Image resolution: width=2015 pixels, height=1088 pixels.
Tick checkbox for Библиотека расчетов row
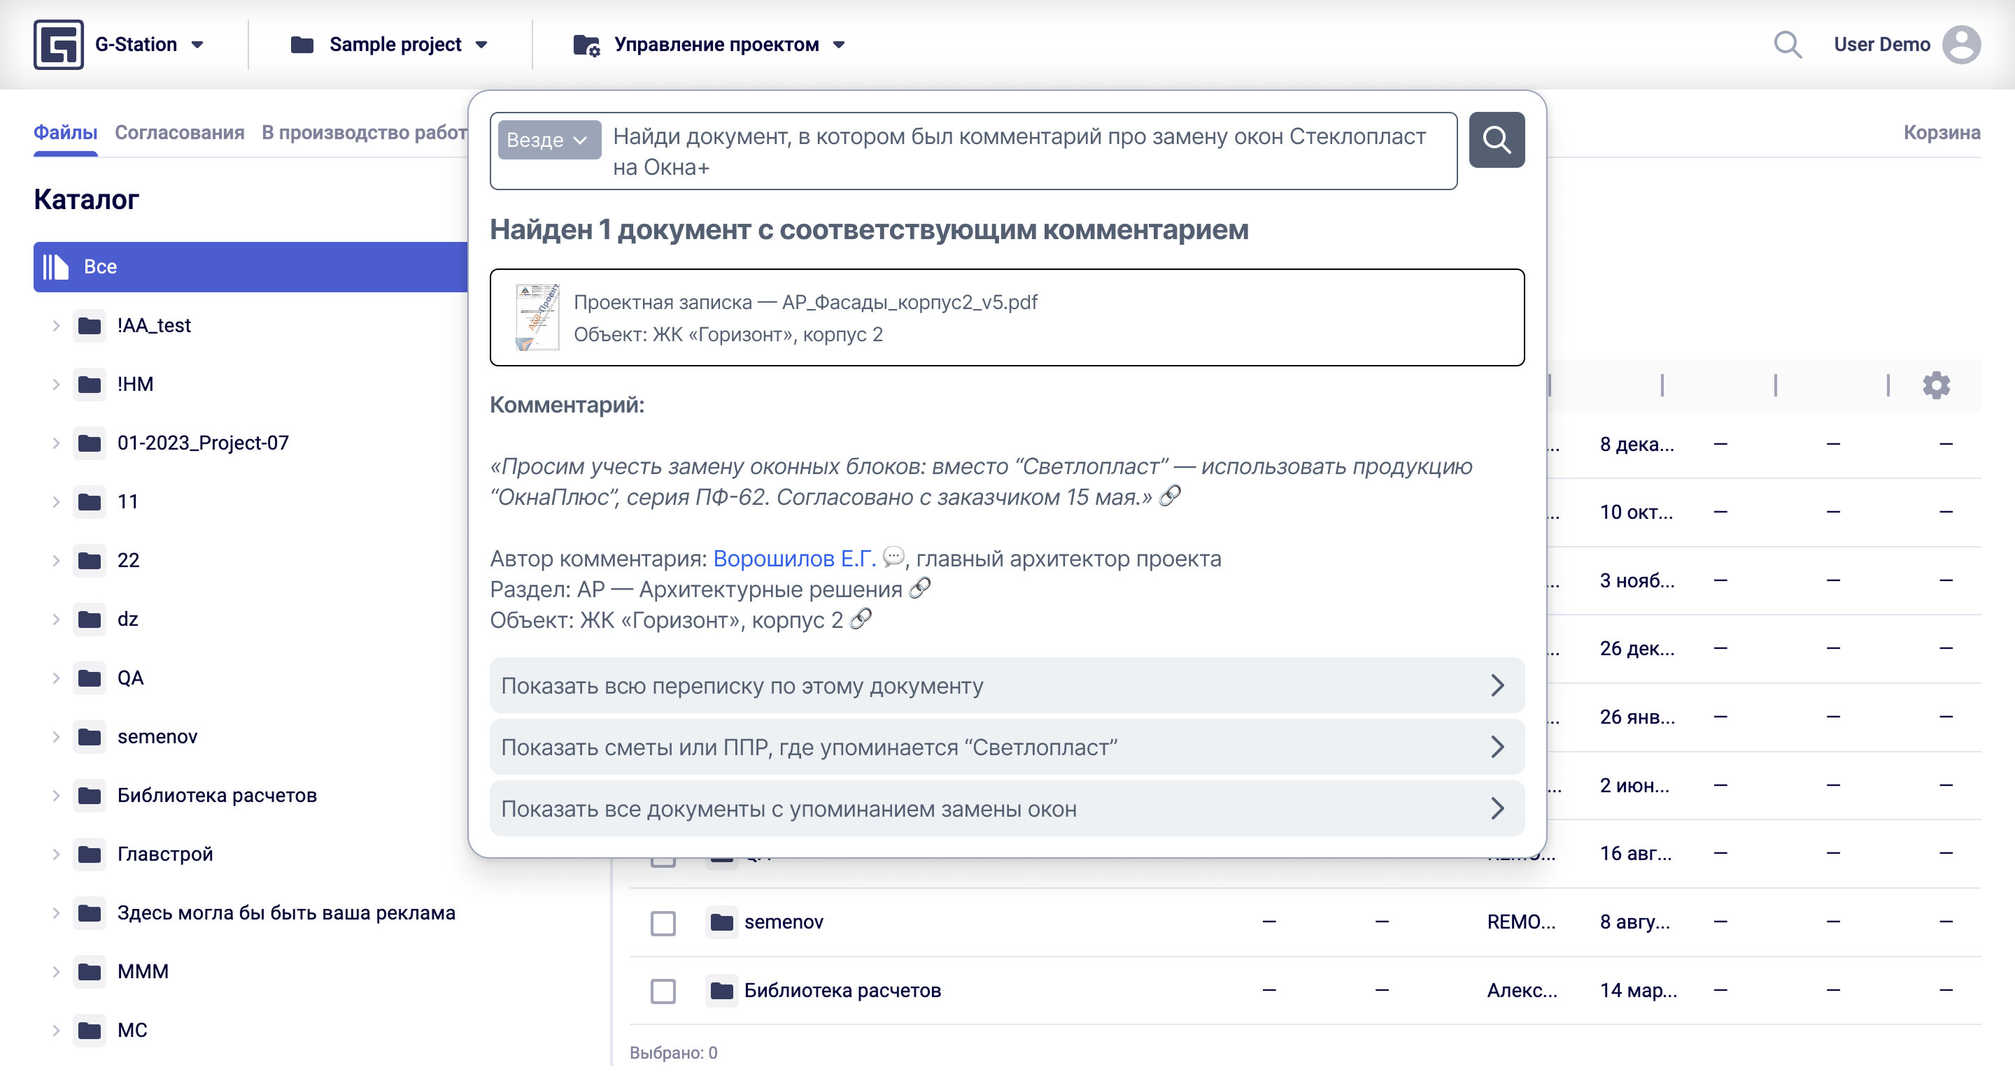(663, 990)
